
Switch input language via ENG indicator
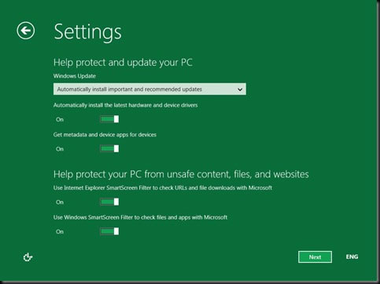(x=352, y=257)
